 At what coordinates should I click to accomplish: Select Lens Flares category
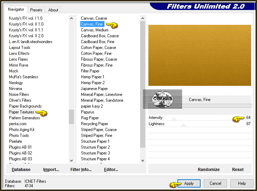(19, 59)
